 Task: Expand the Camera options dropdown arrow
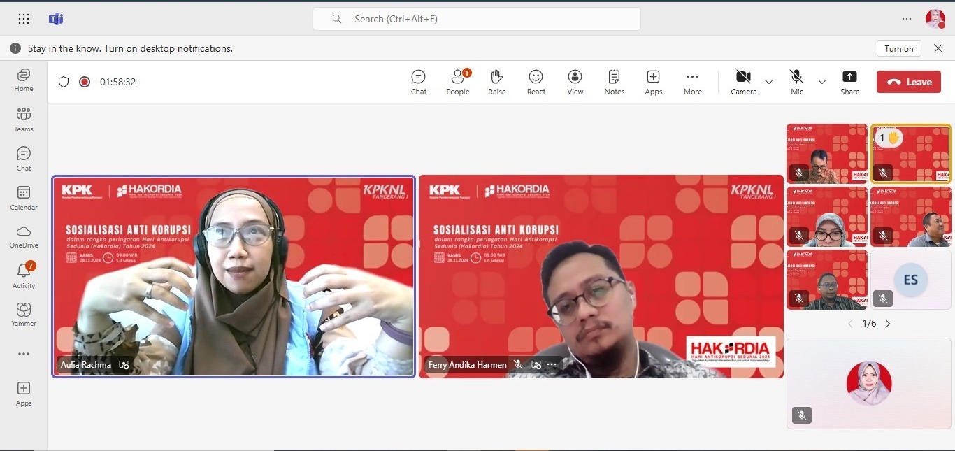769,83
